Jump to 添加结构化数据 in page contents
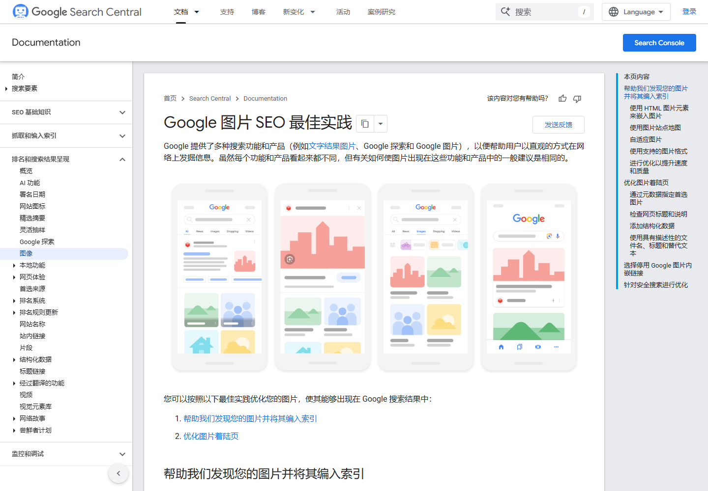This screenshot has width=708, height=491. [x=652, y=226]
